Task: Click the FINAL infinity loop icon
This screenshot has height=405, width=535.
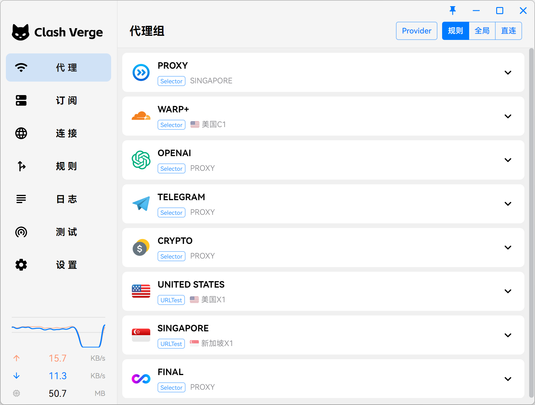Action: pos(141,379)
